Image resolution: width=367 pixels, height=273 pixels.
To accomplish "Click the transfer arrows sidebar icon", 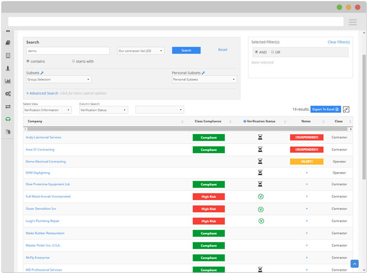I will pos(8,107).
